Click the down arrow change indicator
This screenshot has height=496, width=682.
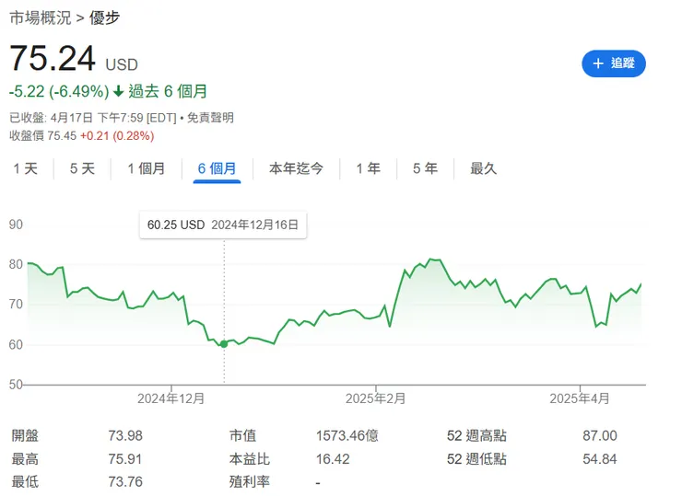118,92
